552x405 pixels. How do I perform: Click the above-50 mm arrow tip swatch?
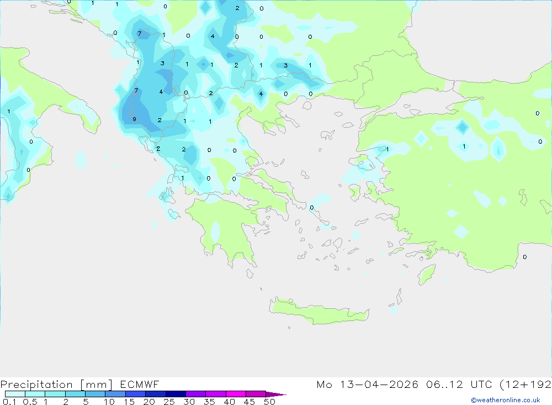coord(275,394)
